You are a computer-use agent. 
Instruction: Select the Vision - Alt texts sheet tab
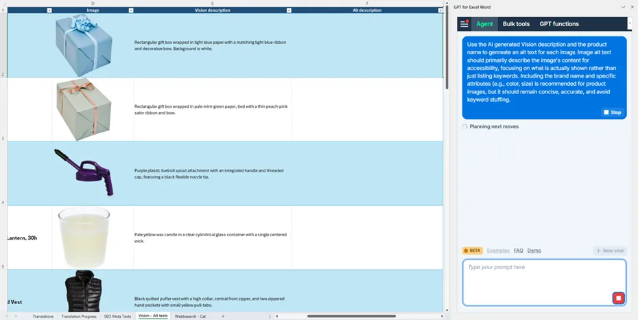153,316
